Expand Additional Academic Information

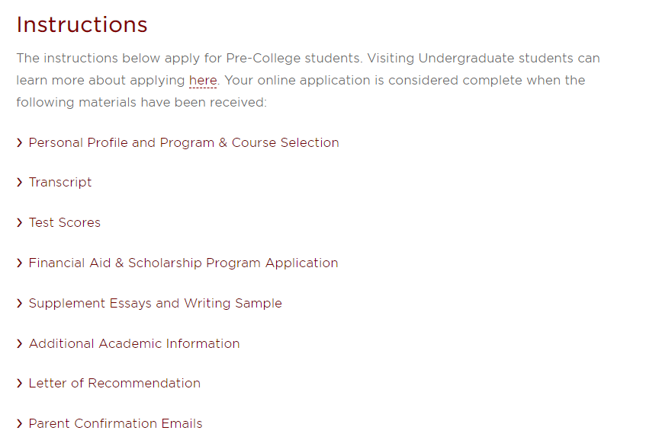pyautogui.click(x=134, y=344)
